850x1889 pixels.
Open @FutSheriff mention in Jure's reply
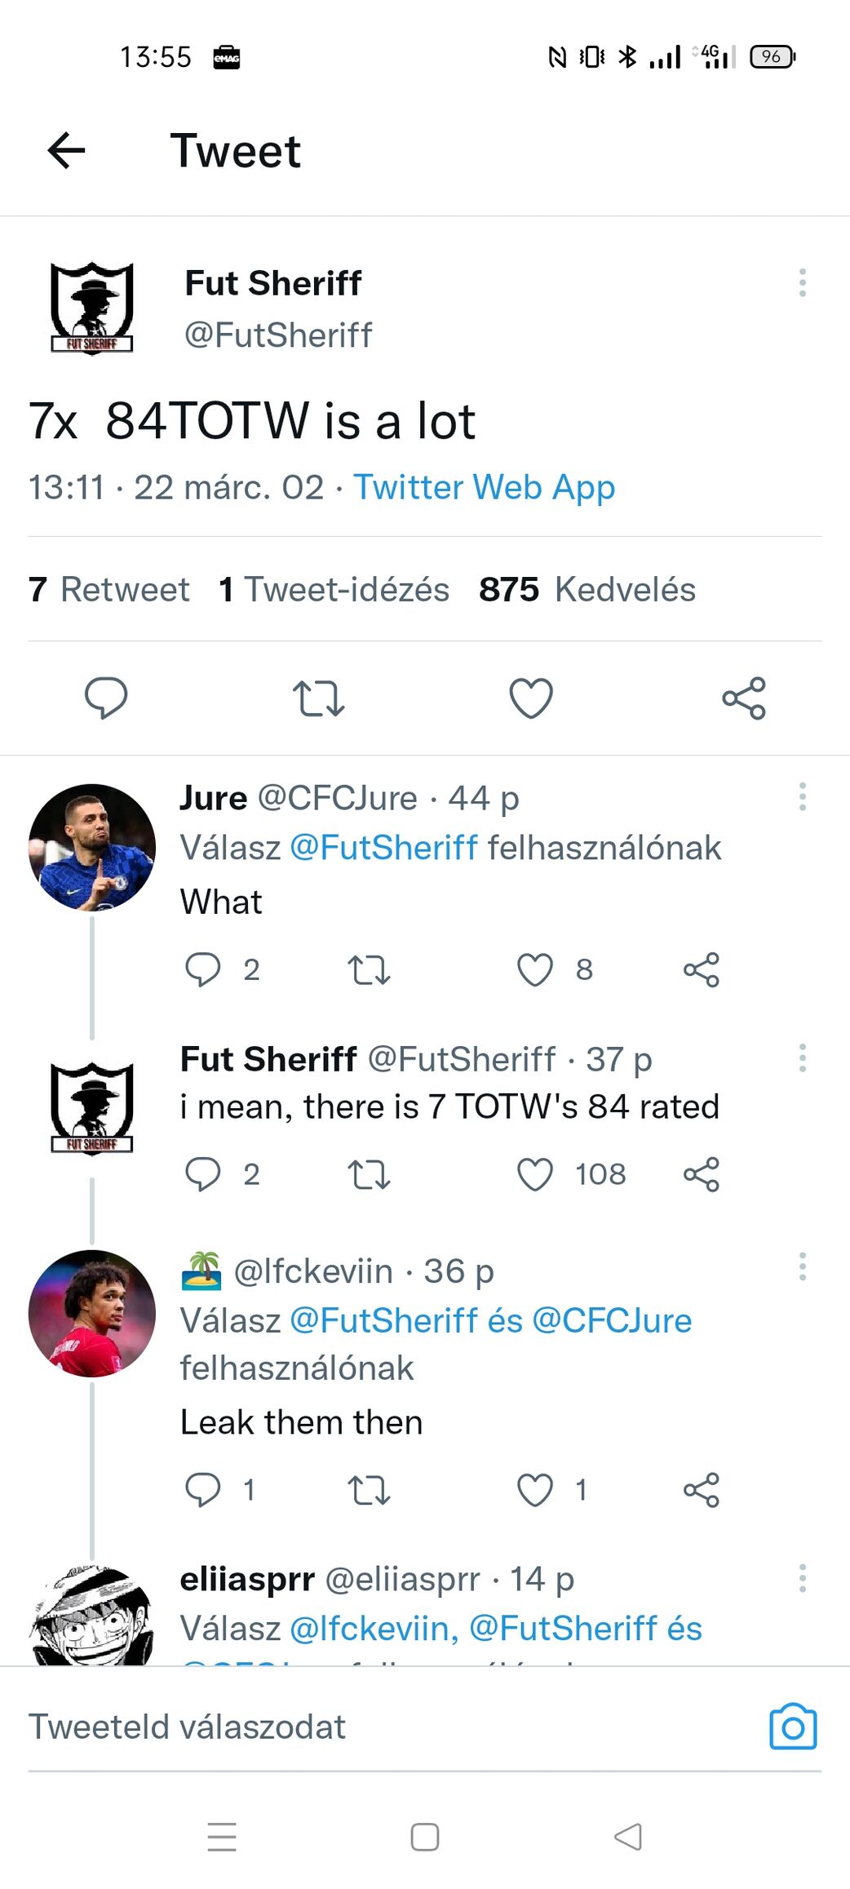383,848
